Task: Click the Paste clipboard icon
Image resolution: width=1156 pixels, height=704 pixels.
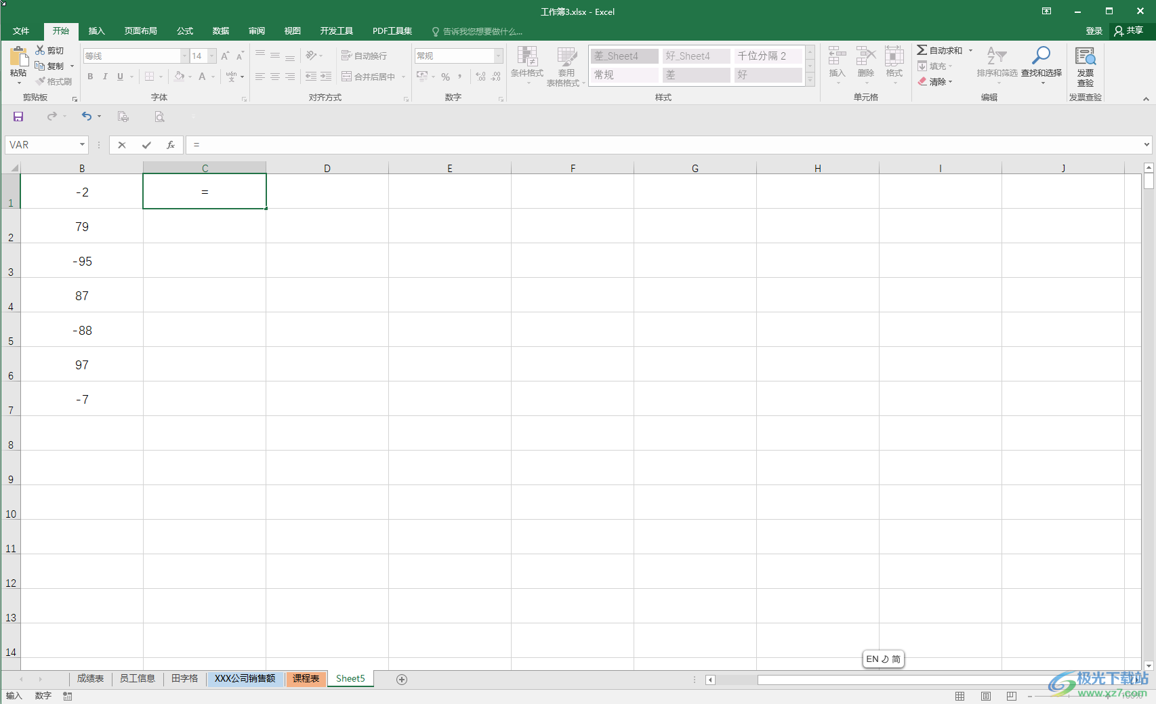Action: 18,57
